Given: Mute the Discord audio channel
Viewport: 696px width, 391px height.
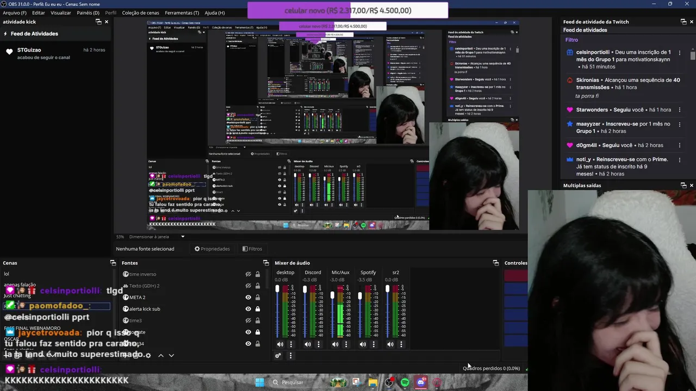Looking at the screenshot, I should click(307, 344).
